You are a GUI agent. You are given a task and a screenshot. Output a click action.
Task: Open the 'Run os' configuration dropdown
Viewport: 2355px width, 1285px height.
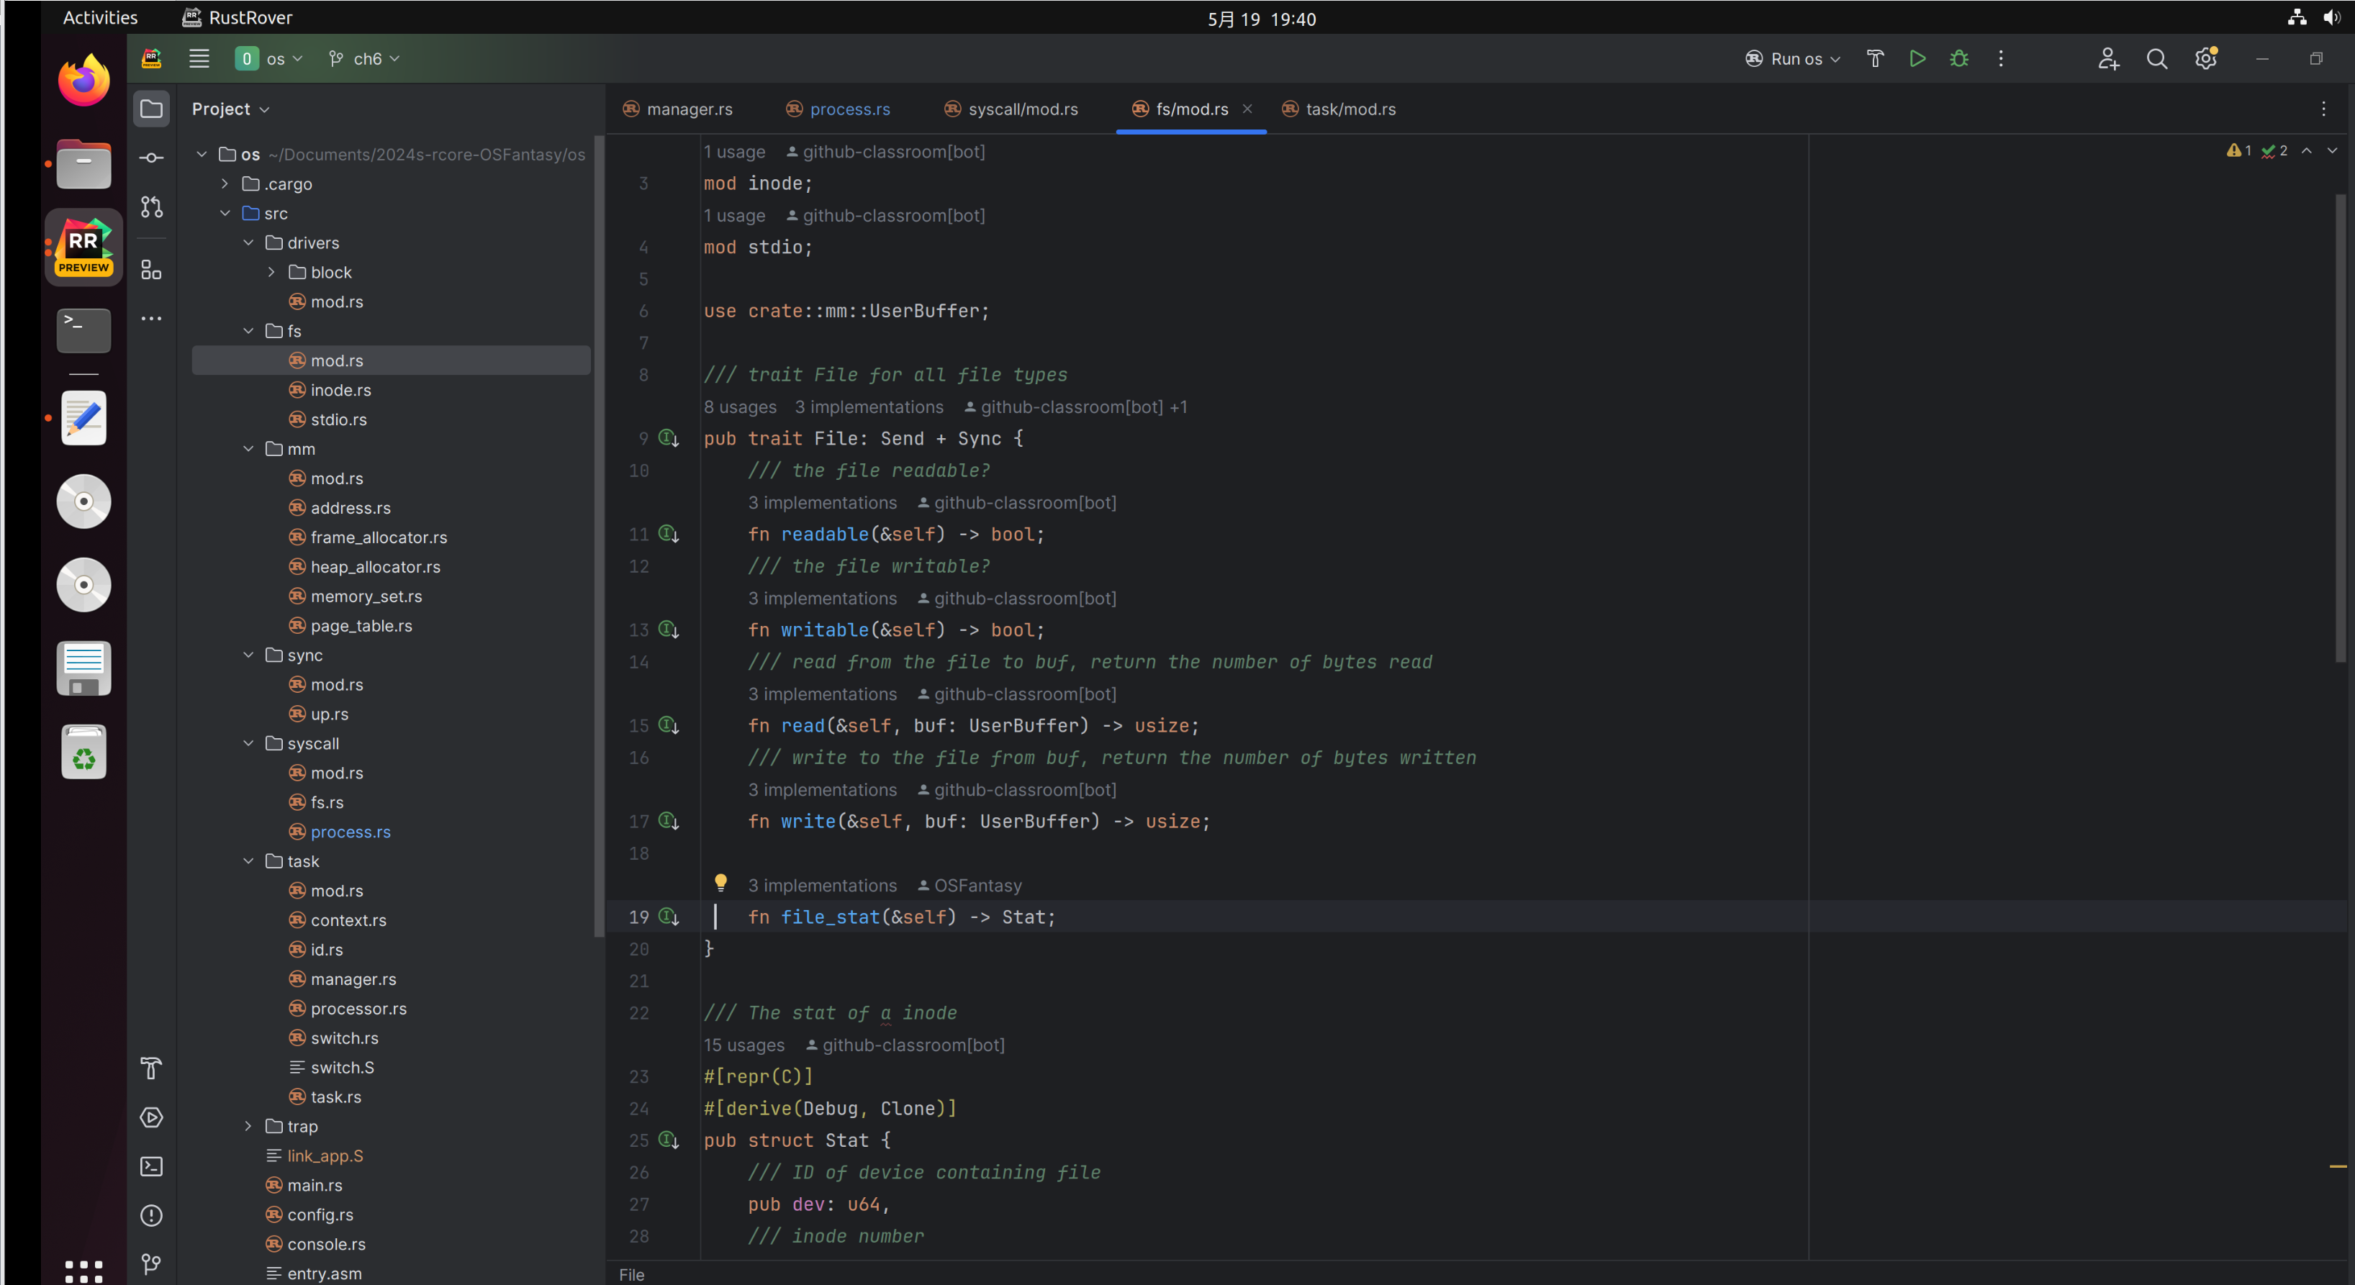tap(1793, 58)
